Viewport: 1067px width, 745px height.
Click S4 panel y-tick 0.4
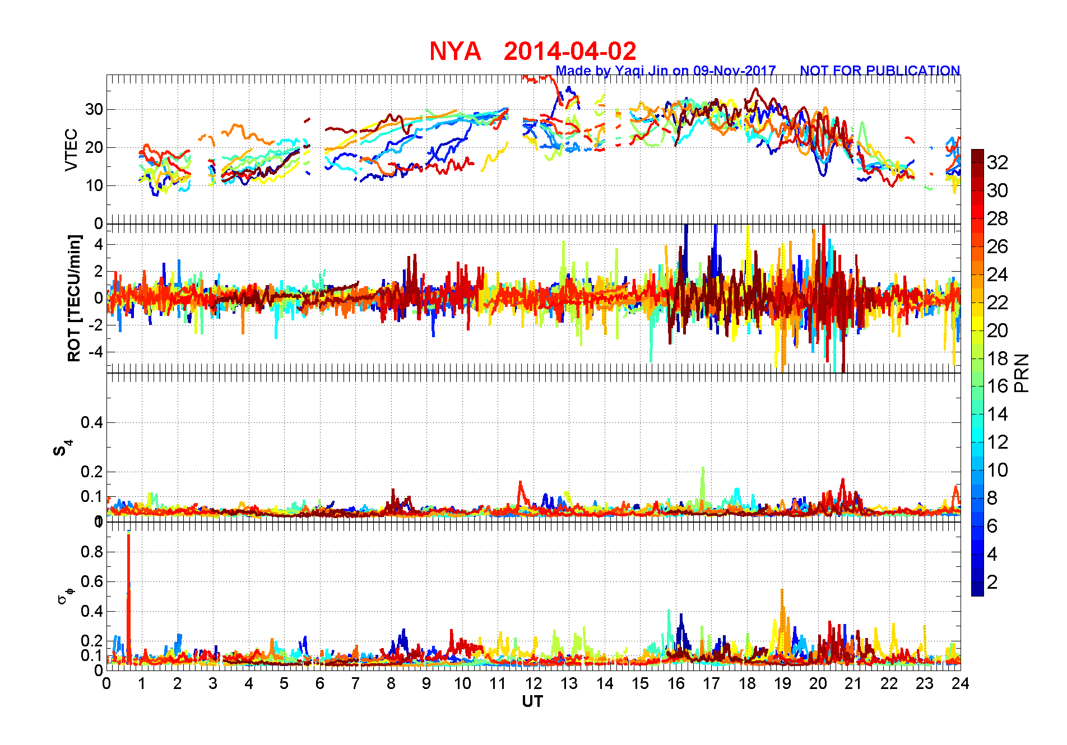pos(92,422)
